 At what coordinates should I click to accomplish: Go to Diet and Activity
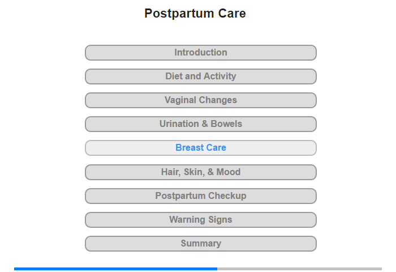point(201,76)
